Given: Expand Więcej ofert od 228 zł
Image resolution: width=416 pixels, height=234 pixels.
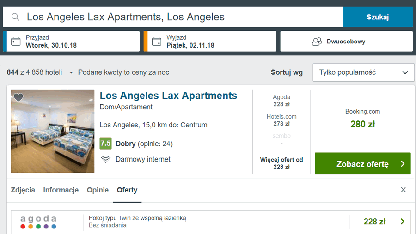Looking at the screenshot, I should (x=281, y=163).
